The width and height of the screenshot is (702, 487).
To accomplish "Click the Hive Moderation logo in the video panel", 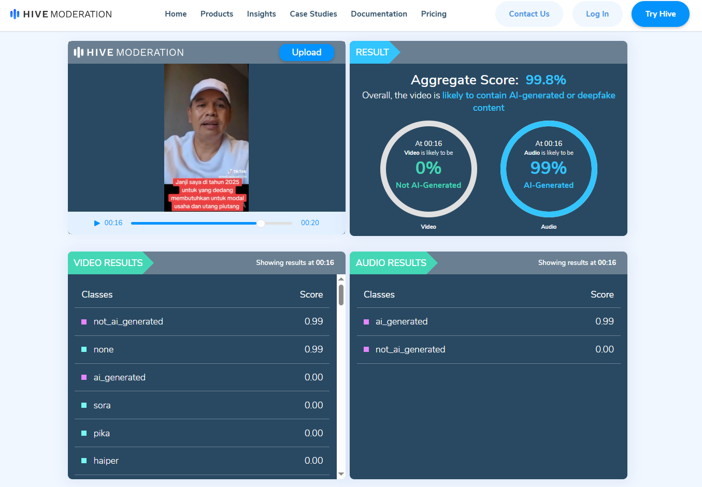I will click(x=128, y=52).
